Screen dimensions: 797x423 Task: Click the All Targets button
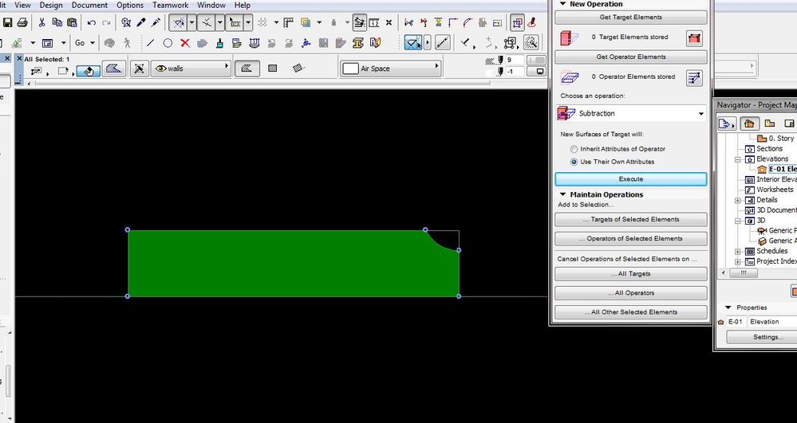click(x=631, y=274)
